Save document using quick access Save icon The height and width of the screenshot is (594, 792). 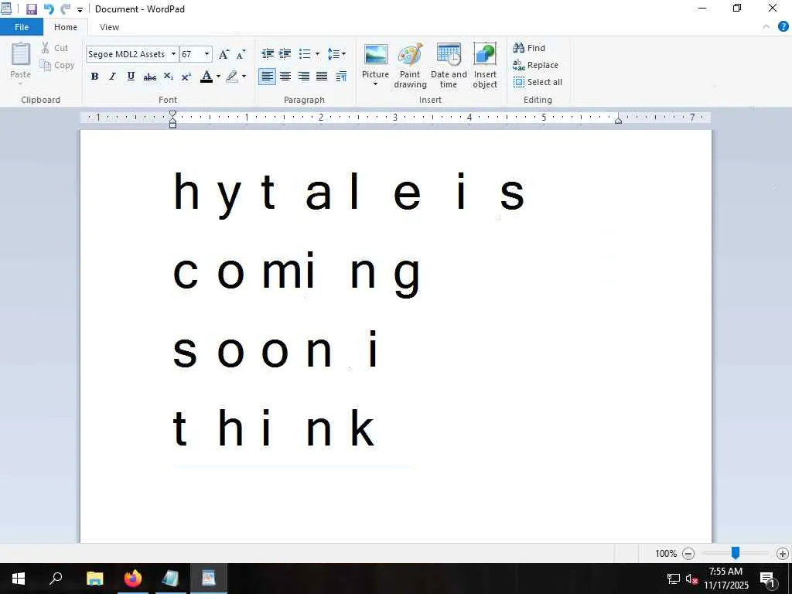(32, 9)
